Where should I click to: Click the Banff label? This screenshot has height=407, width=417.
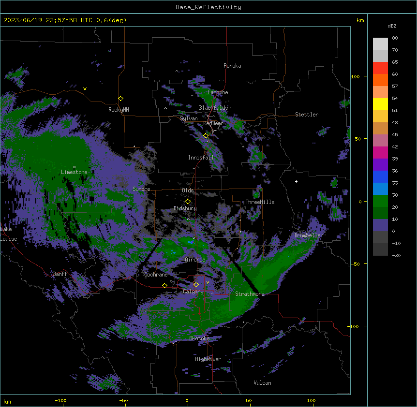click(60, 274)
